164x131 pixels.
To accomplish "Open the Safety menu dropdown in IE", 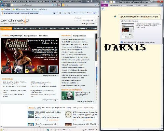I will (x=82, y=13).
